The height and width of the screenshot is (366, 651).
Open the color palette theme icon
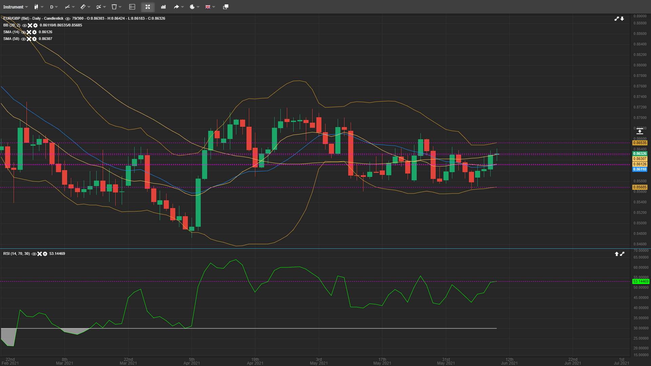pyautogui.click(x=192, y=7)
